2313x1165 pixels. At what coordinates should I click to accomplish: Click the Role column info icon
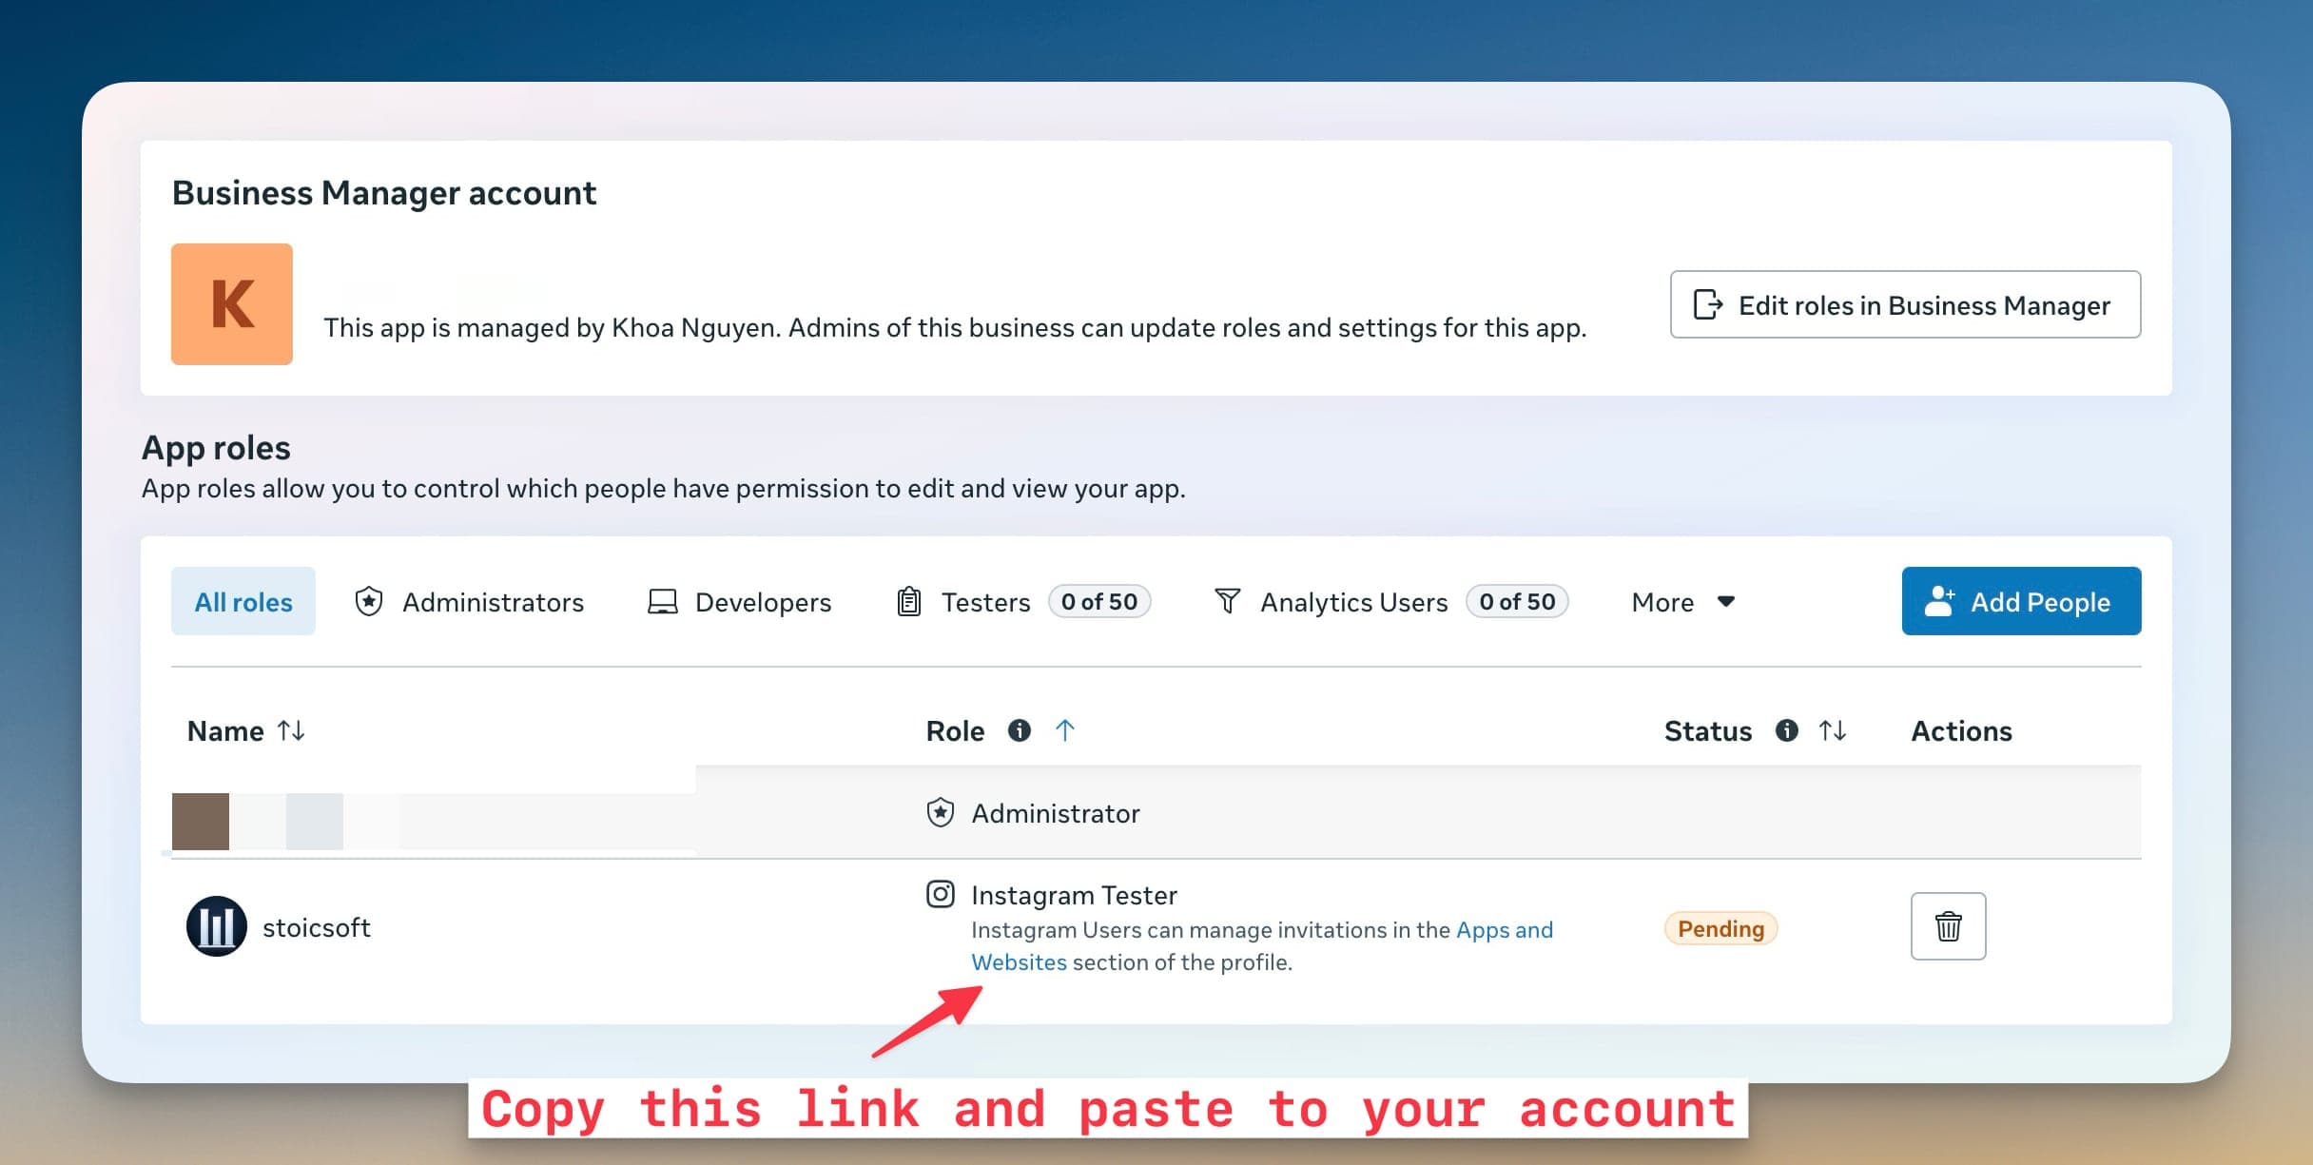tap(1020, 730)
